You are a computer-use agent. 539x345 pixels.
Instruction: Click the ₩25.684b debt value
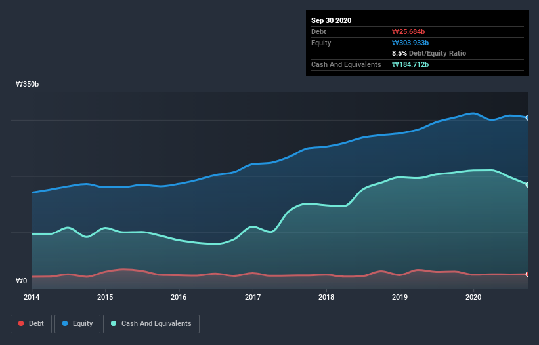click(x=408, y=31)
